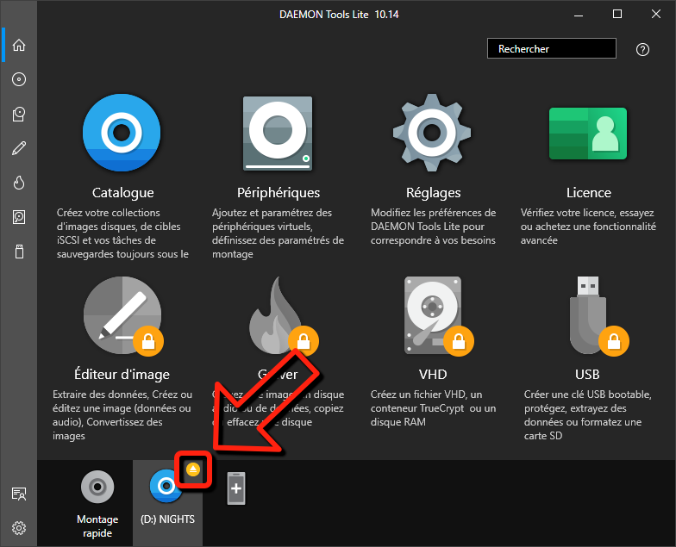Screen dimensions: 676x547
Task: Click the Montage rapide disc icon
Action: [x=97, y=488]
